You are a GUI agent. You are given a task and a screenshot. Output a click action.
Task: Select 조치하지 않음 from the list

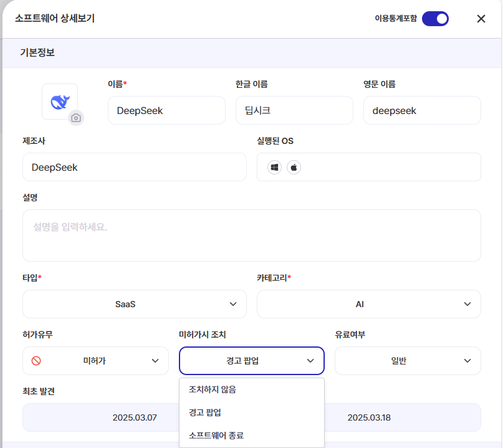coord(252,389)
